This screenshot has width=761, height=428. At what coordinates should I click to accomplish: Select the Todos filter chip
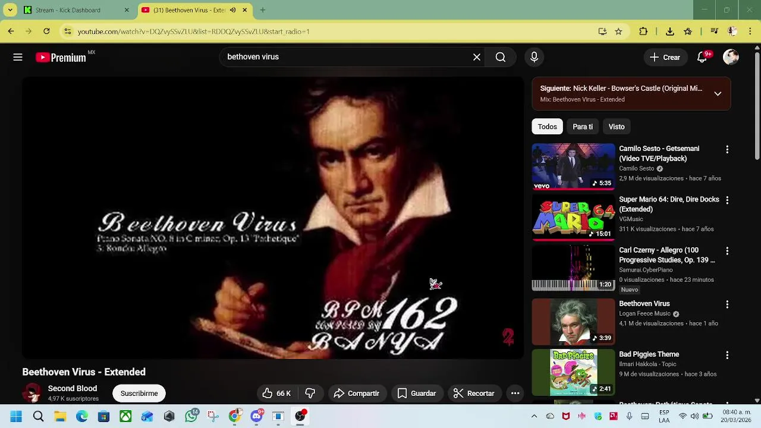547,127
